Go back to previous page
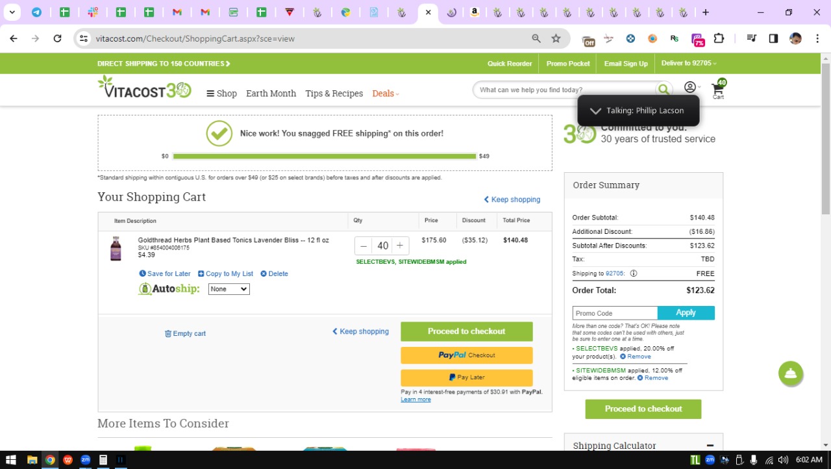Image resolution: width=831 pixels, height=469 pixels. (14, 38)
